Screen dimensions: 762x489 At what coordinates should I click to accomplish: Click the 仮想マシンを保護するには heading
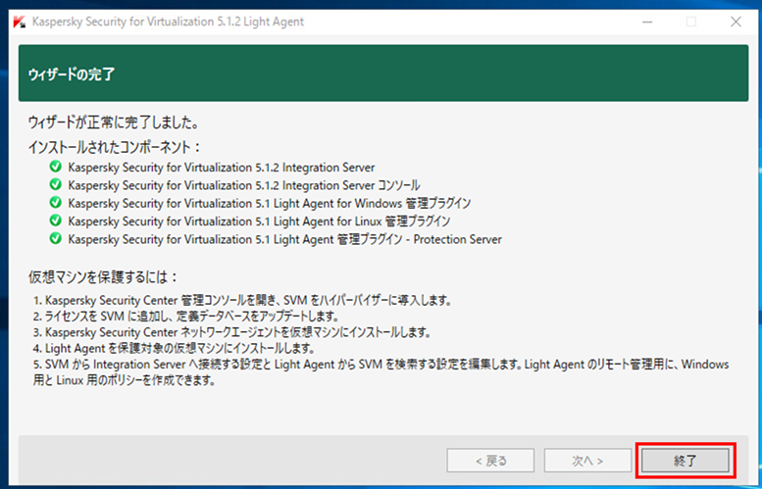(x=104, y=277)
